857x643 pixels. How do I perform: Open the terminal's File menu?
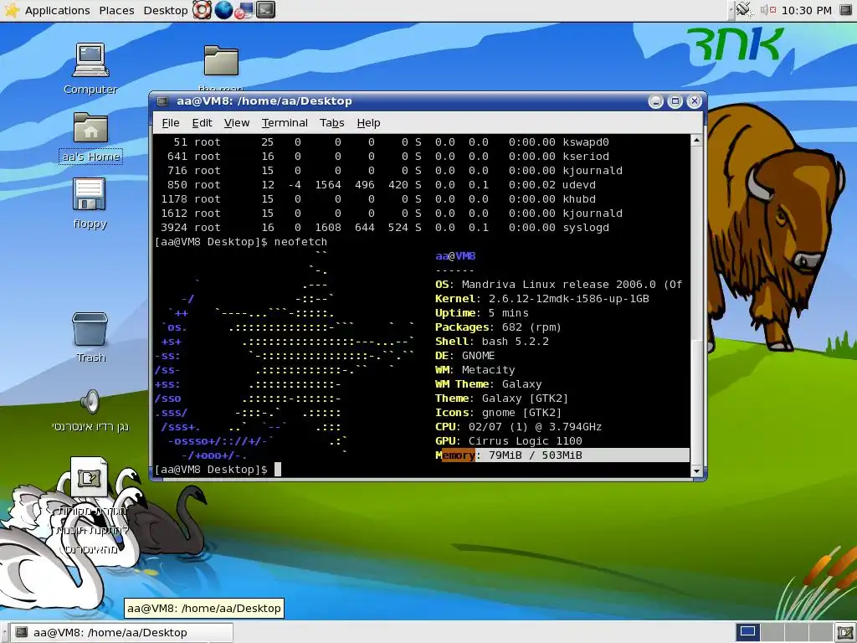(x=171, y=123)
